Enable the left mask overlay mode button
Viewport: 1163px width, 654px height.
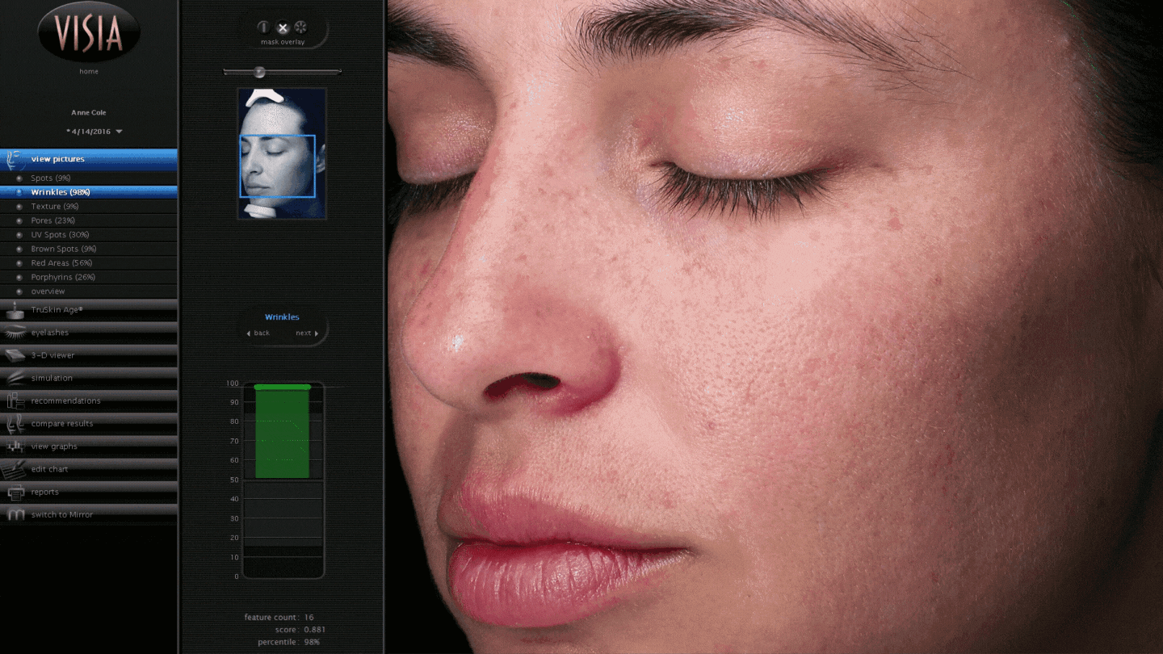(x=263, y=27)
